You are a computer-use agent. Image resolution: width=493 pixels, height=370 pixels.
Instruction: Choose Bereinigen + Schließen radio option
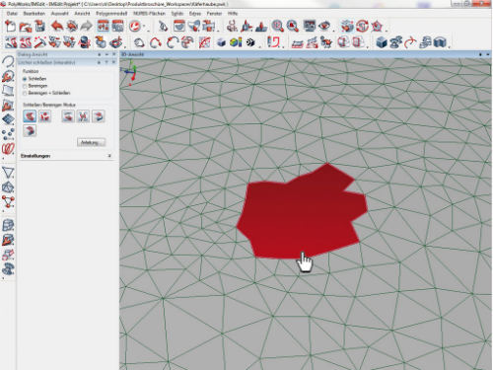pos(25,94)
